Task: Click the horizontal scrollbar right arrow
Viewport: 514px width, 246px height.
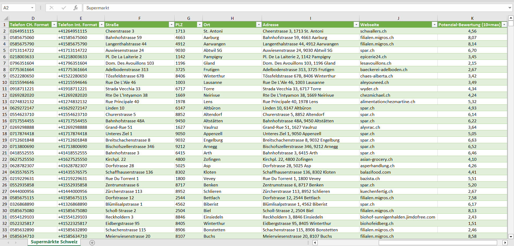Action: click(505, 243)
